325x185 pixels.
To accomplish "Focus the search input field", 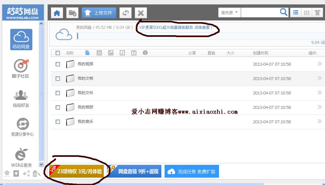I will click(260, 12).
